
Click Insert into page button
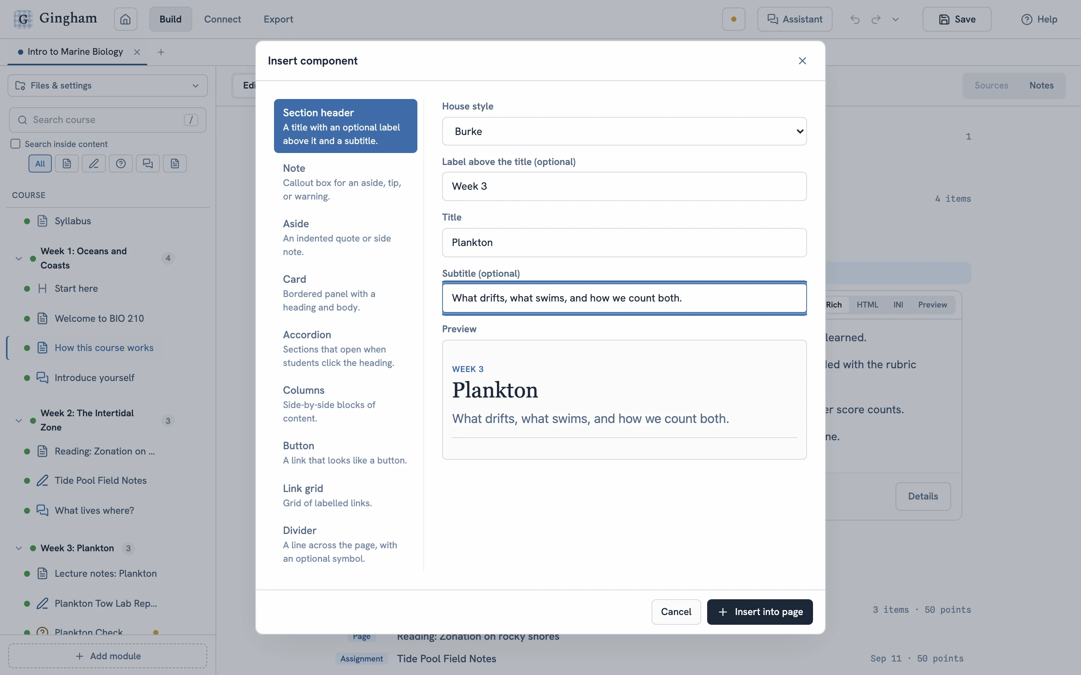(x=760, y=612)
